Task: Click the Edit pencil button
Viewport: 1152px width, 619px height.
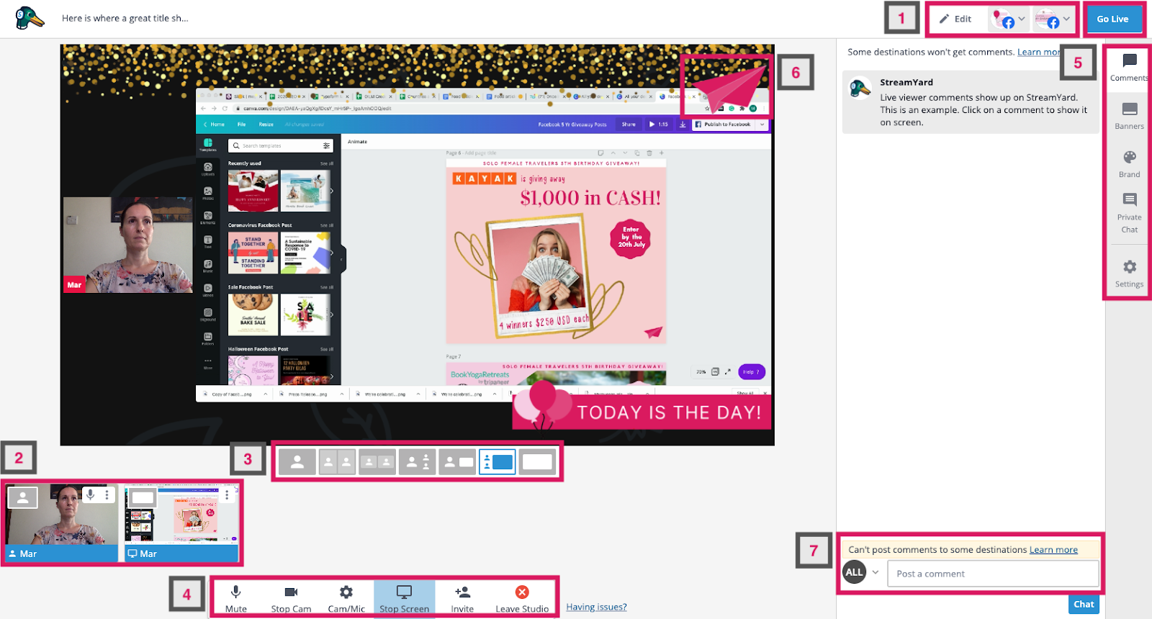Action: click(955, 19)
